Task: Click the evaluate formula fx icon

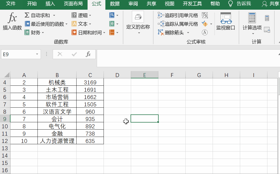Action: [205, 32]
